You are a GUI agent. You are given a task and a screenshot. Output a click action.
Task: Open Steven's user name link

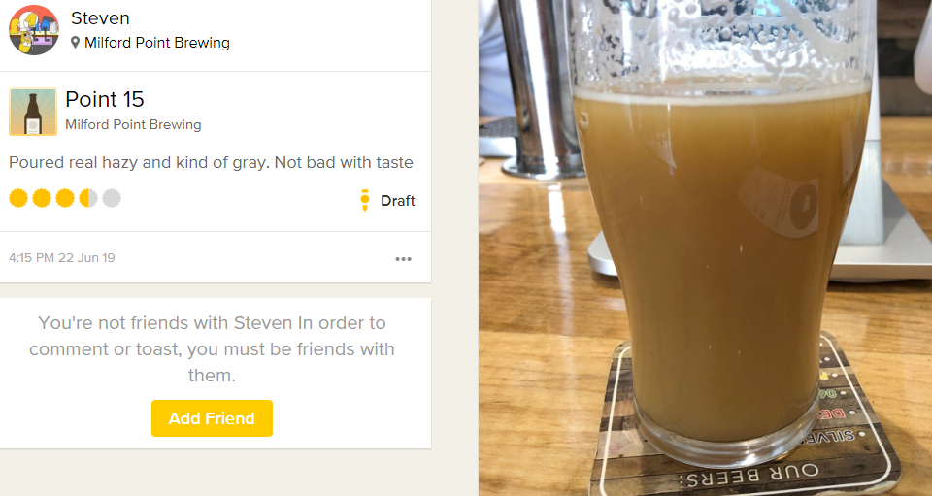pos(100,17)
